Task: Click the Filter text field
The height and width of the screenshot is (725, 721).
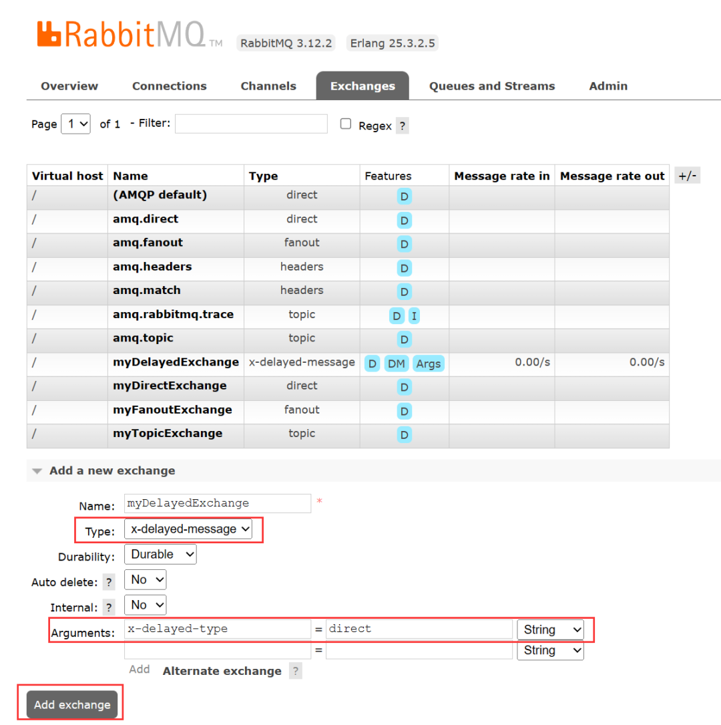Action: pos(251,124)
